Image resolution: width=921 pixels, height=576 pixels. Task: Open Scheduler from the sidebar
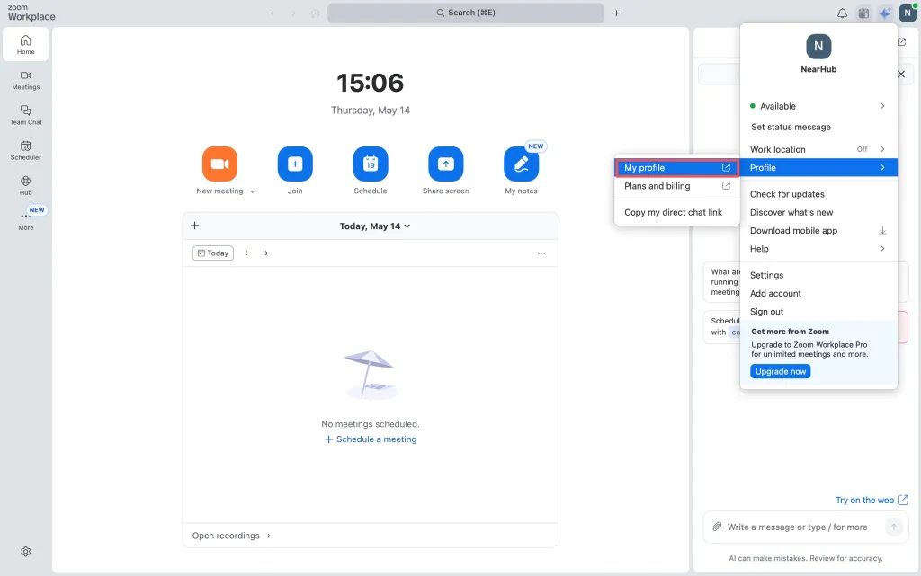[26, 151]
